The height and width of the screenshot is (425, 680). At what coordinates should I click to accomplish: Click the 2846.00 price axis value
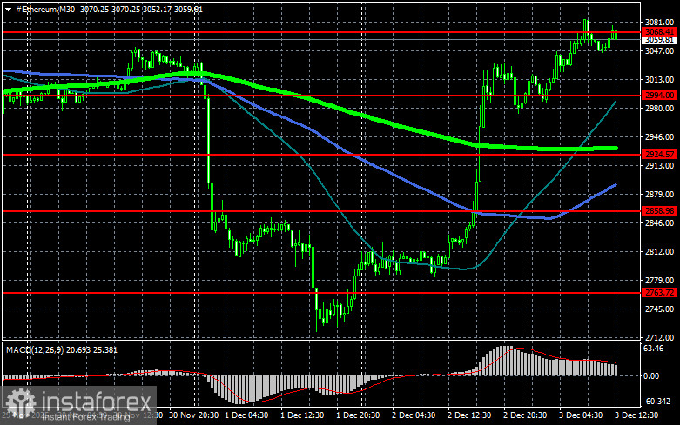click(x=660, y=222)
